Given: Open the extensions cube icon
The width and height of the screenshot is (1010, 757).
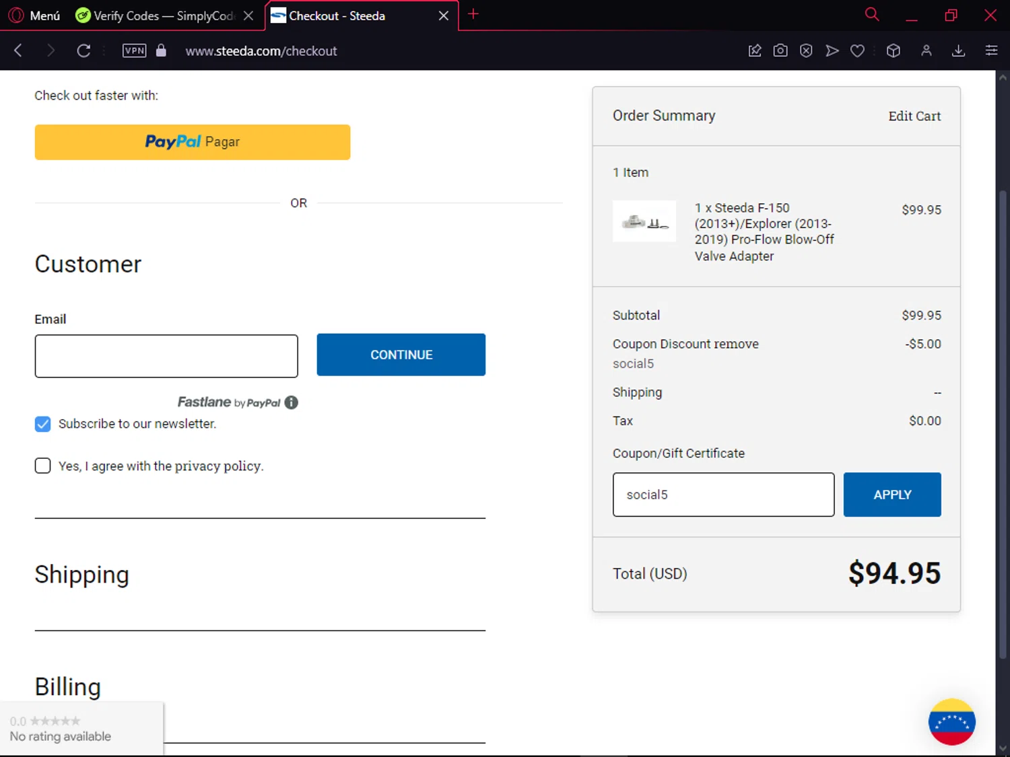Looking at the screenshot, I should point(894,50).
